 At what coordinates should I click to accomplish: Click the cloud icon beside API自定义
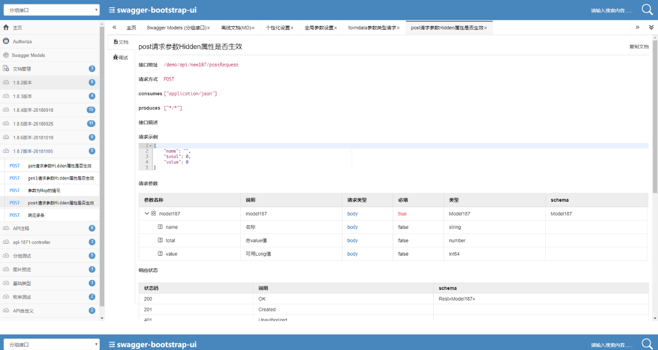pos(6,310)
